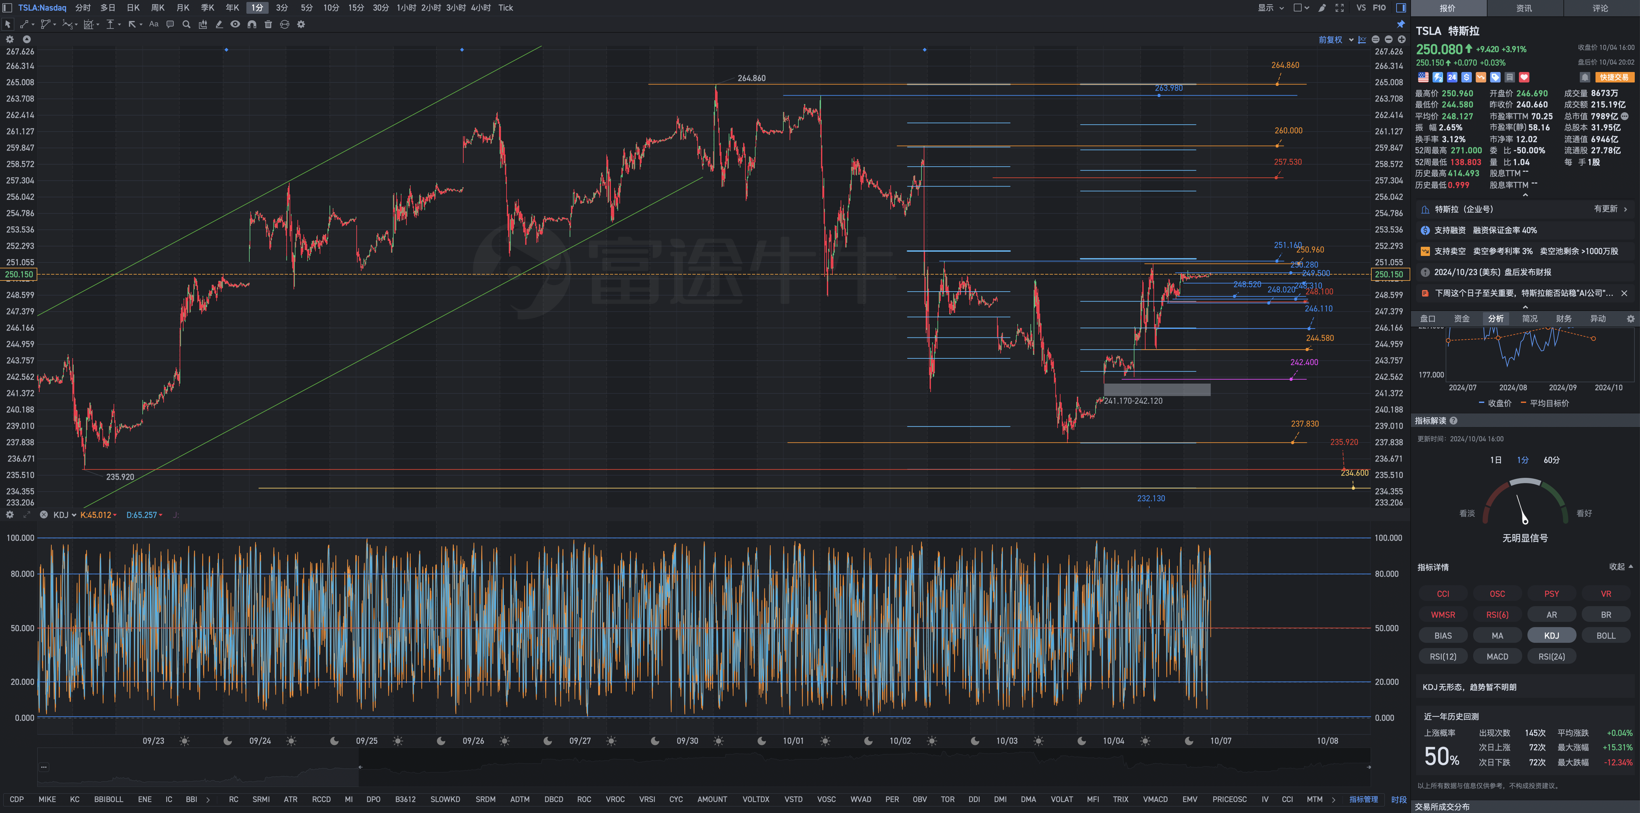
Task: Select the 1日 indicator period
Action: (1496, 460)
